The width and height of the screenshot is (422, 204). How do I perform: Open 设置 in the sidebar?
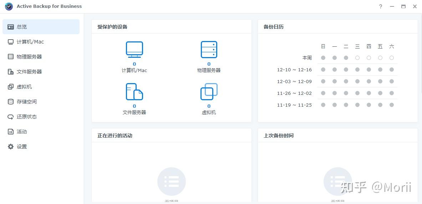click(41, 147)
